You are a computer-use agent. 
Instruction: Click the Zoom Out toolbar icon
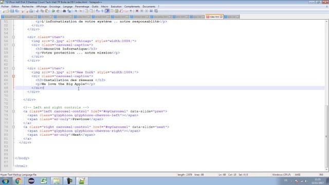tap(80, 11)
